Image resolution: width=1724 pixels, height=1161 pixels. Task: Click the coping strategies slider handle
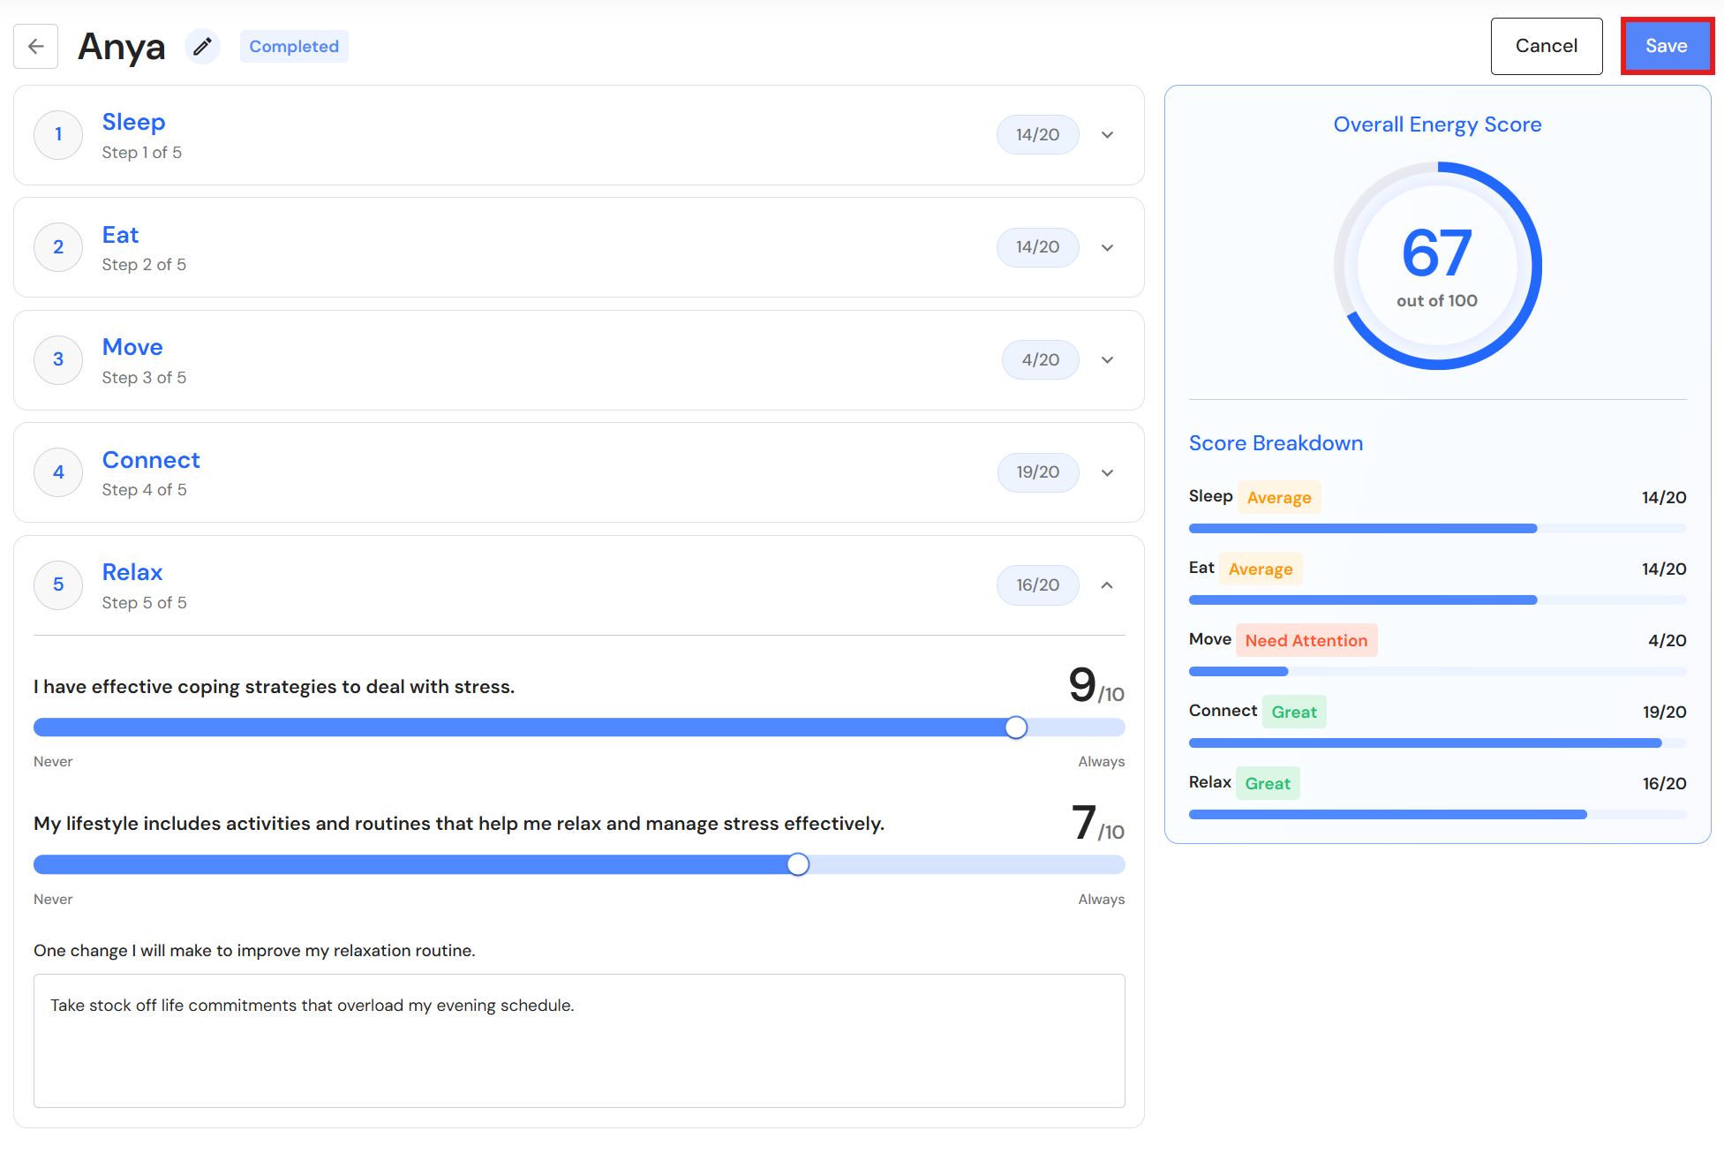[x=1016, y=728]
